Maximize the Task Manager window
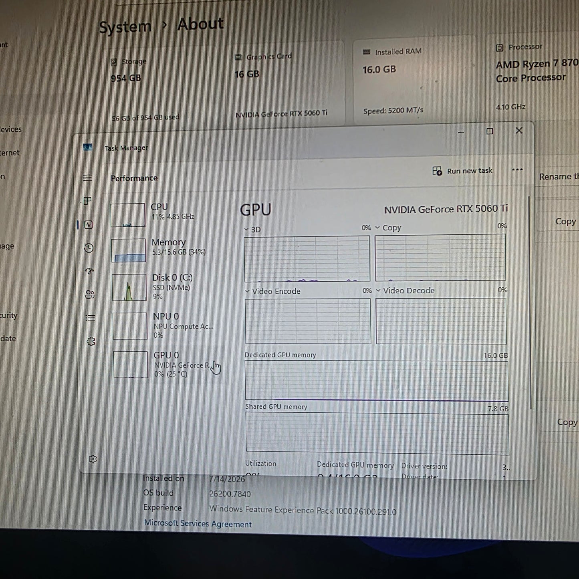 [x=490, y=131]
